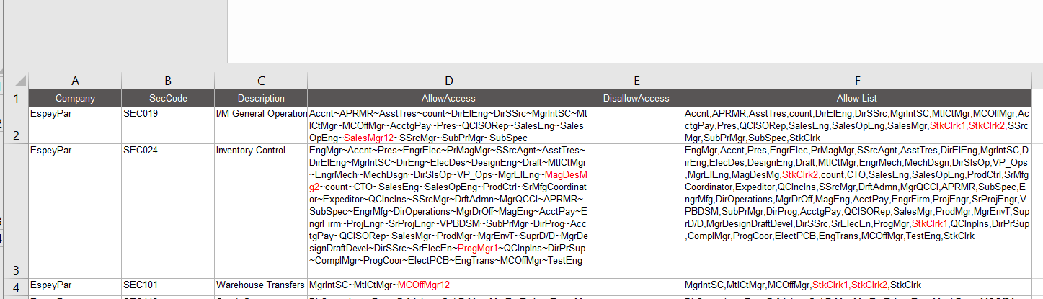
Task: Select Allow List cell for SEC024
Action: [857, 210]
